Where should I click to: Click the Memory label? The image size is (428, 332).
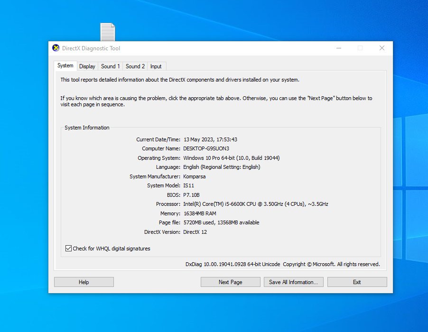(x=170, y=213)
